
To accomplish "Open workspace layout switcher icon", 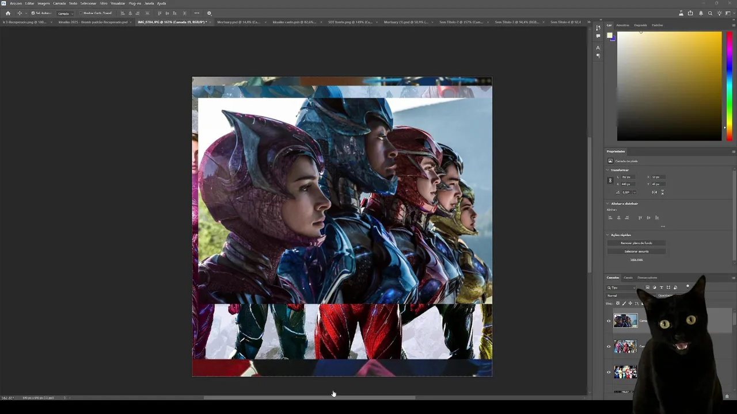I will pyautogui.click(x=727, y=13).
